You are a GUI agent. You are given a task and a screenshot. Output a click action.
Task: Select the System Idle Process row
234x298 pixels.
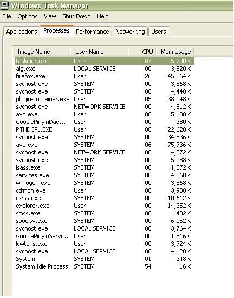(x=104, y=266)
